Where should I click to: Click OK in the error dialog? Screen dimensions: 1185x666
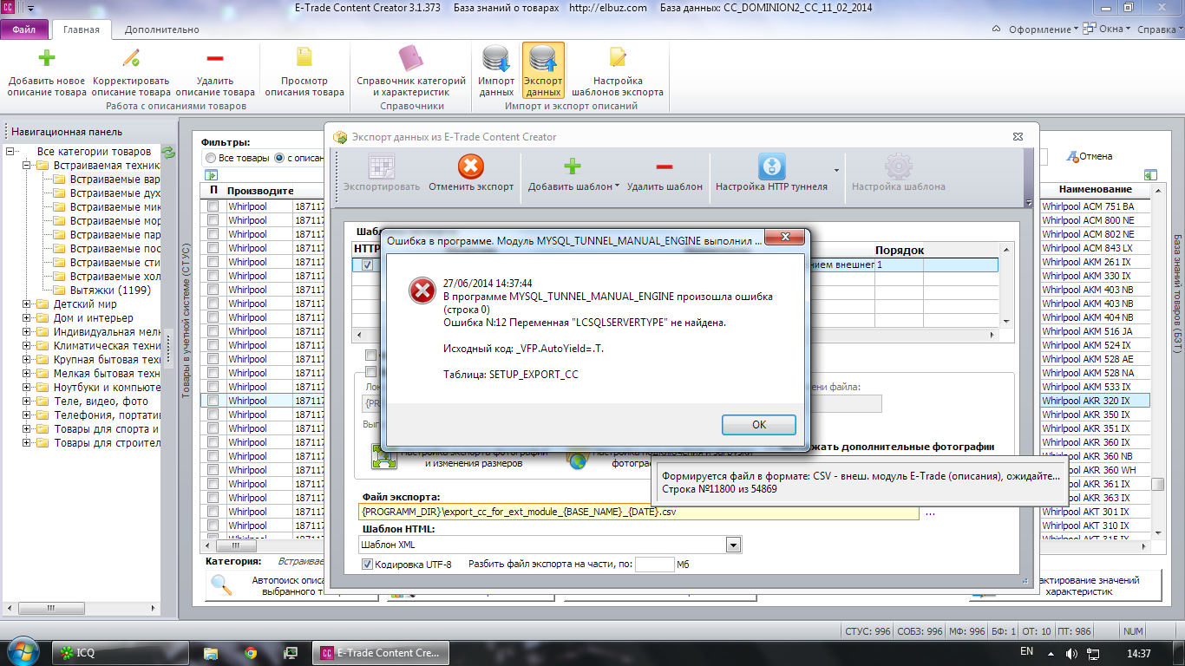click(759, 425)
